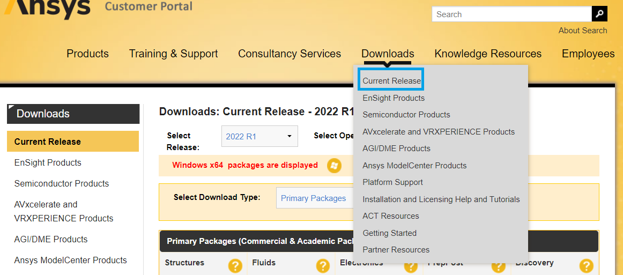Select Semiconductor Products in dropdown menu
Viewport: 623px width, 275px height.
click(x=406, y=115)
